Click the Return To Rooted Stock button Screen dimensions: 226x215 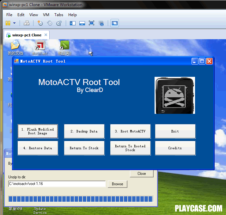pyautogui.click(x=131, y=148)
